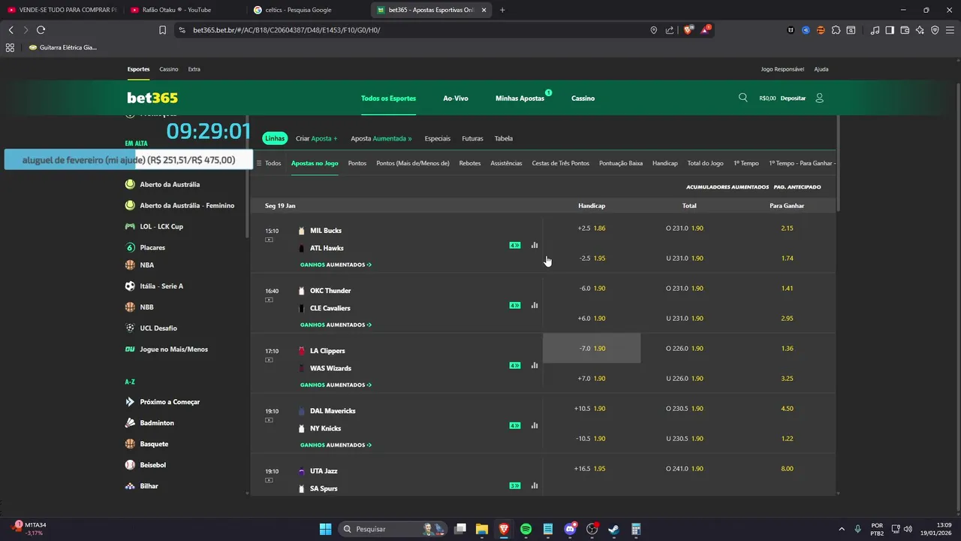Open stats chart icon for Bucks vs Hawks
Viewport: 961px width, 541px height.
point(535,245)
